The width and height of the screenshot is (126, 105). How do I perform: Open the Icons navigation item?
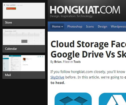[x=90, y=26]
